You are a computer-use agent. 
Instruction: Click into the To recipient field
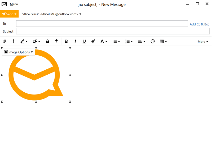click(102, 24)
